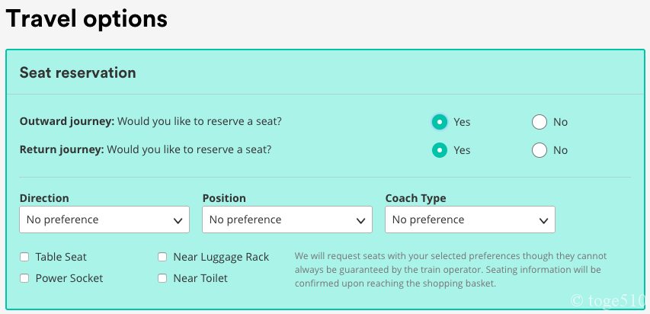Image resolution: width=650 pixels, height=314 pixels.
Task: Click the chevron arrow in the Coach Type box
Action: click(544, 220)
